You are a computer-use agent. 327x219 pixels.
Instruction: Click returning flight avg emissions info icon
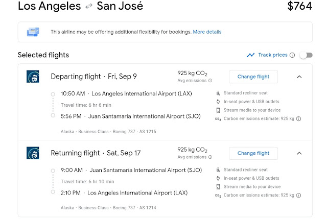click(x=210, y=157)
